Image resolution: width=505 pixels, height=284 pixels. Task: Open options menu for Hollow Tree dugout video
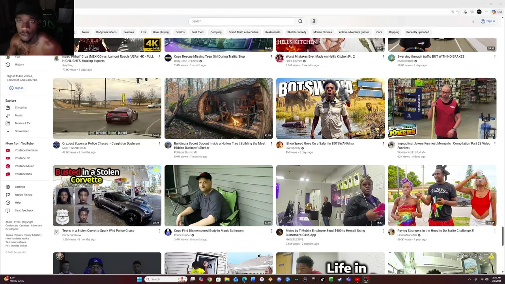click(271, 144)
